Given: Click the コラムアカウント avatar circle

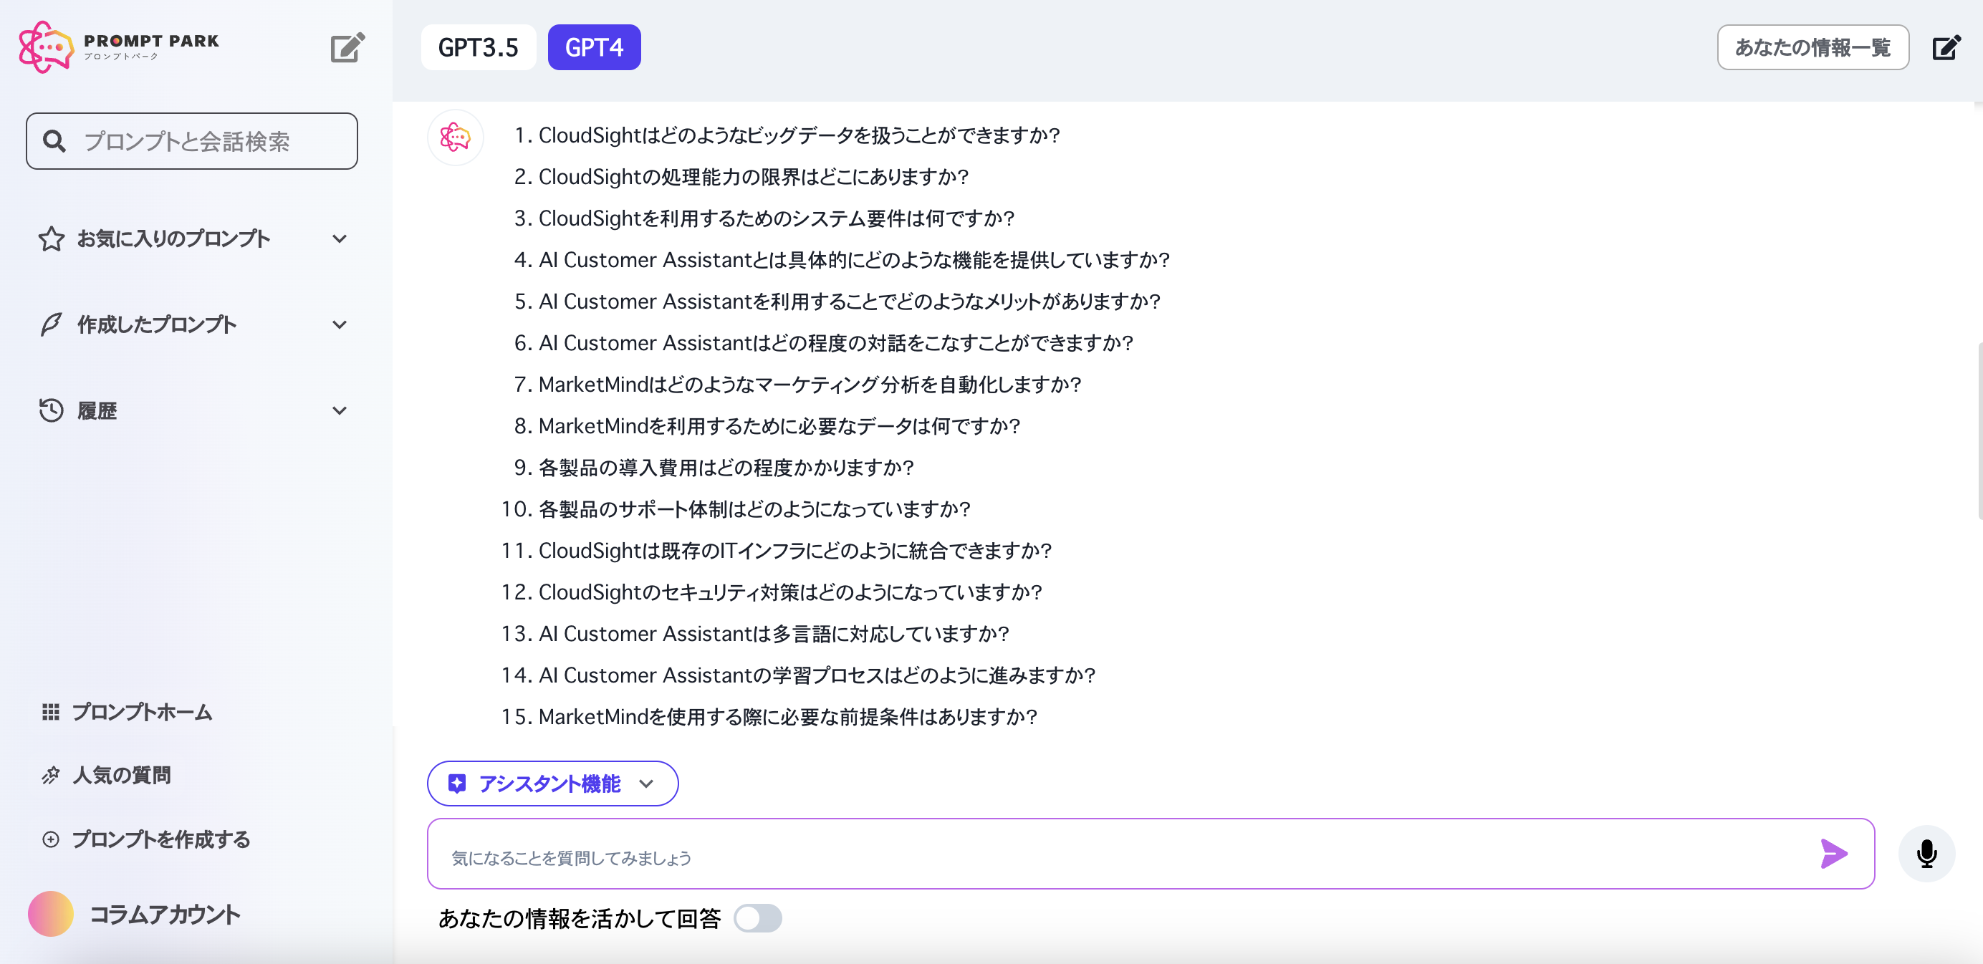Looking at the screenshot, I should (x=51, y=913).
